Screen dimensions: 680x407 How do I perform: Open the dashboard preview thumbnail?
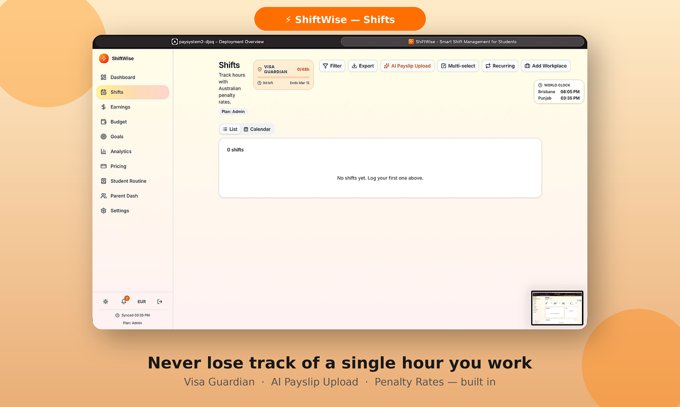(557, 308)
